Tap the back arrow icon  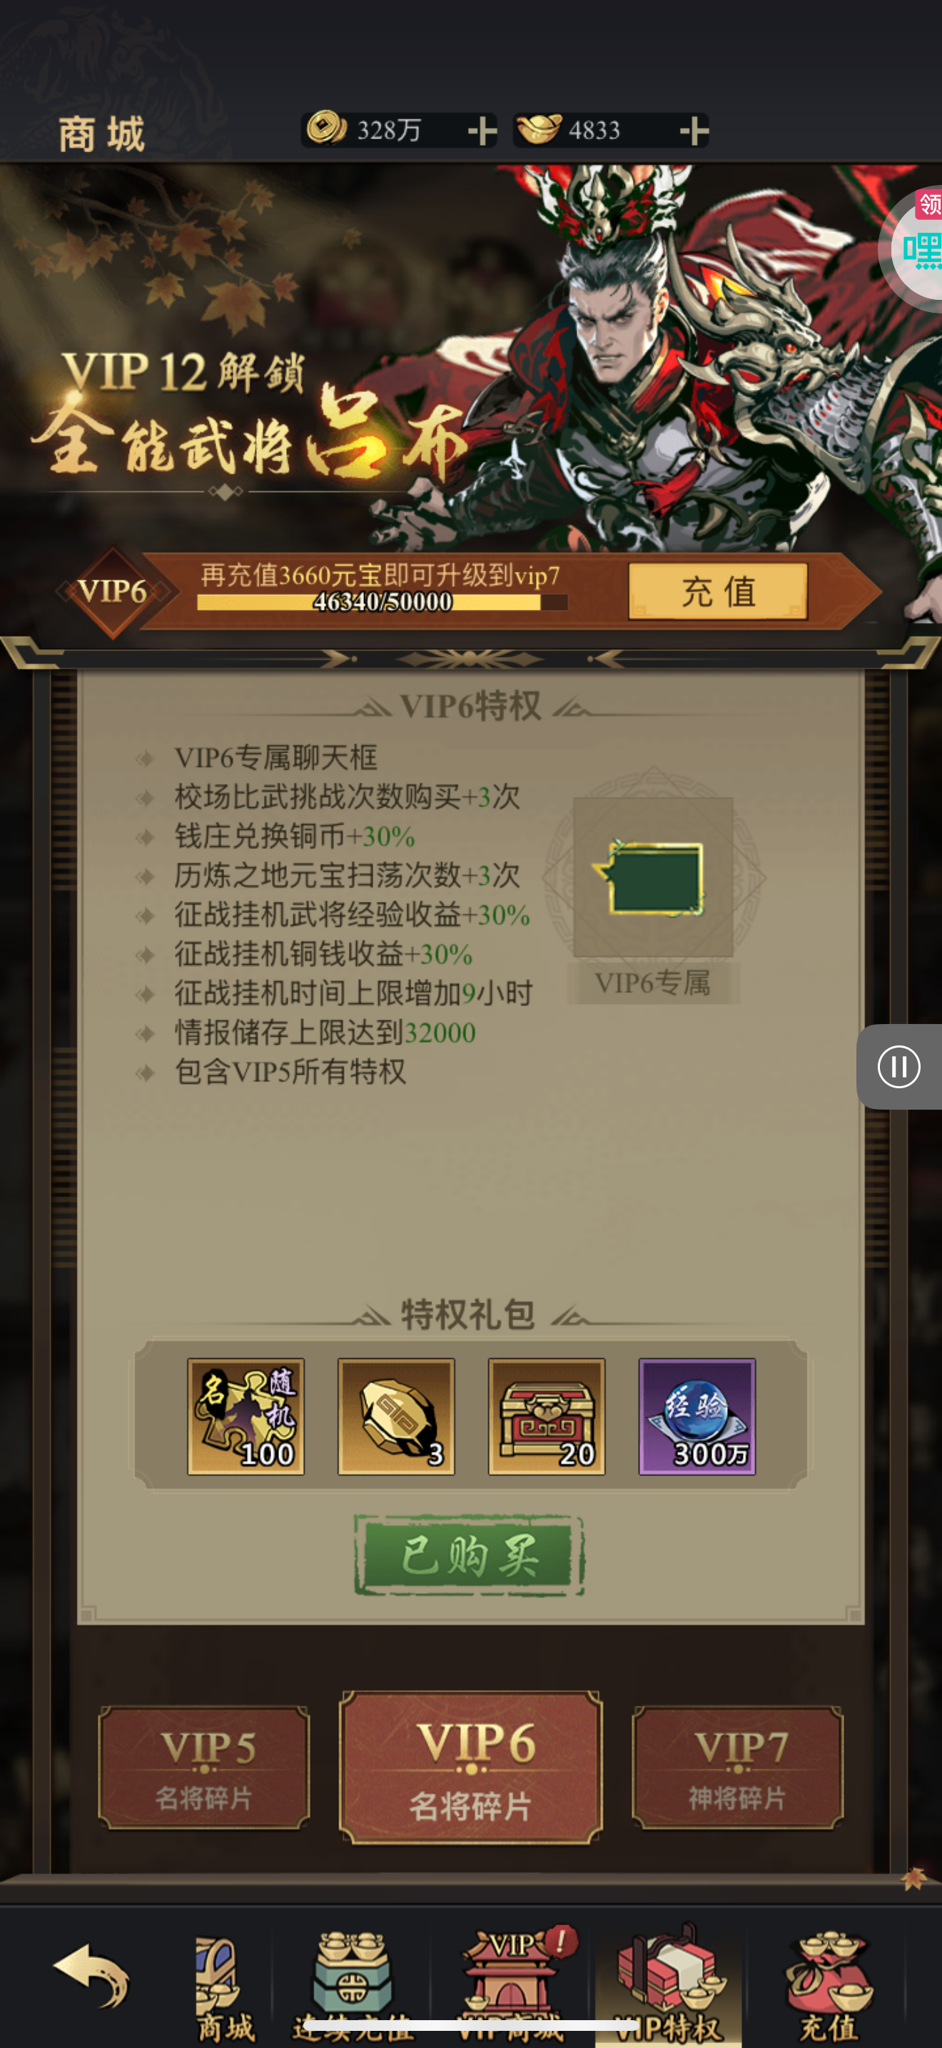click(x=91, y=1977)
